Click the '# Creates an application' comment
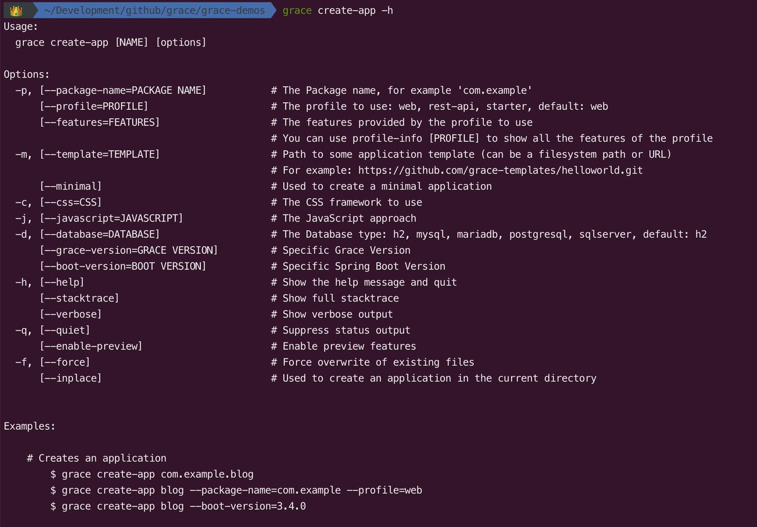Screen dimensions: 757x527 [97, 458]
